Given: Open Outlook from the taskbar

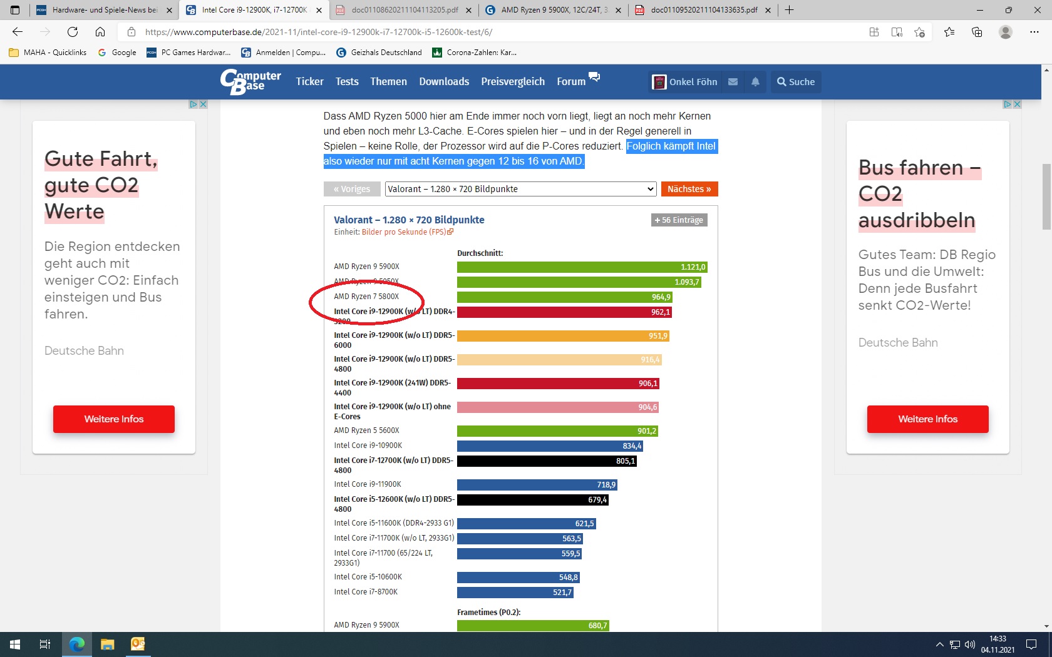Looking at the screenshot, I should click(x=138, y=644).
